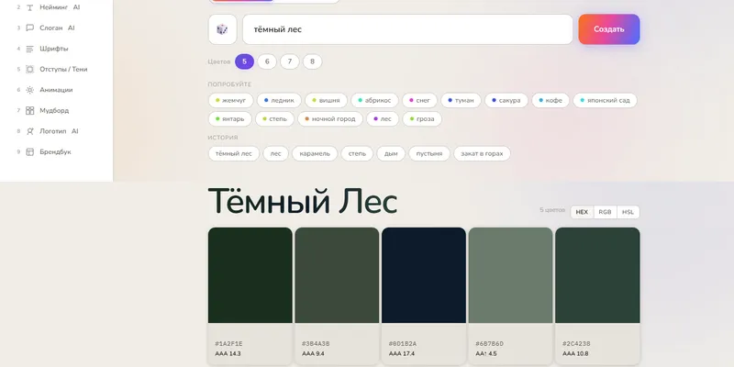Click the Логотип badge icon
Screen dimensions: 734x367
30,131
